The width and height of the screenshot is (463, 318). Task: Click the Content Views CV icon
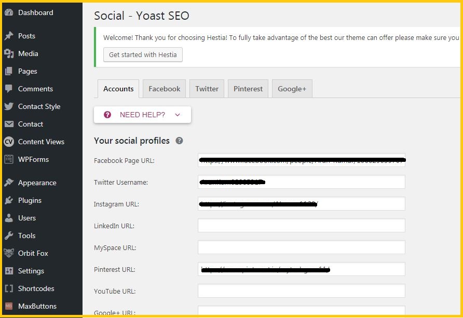coord(9,142)
